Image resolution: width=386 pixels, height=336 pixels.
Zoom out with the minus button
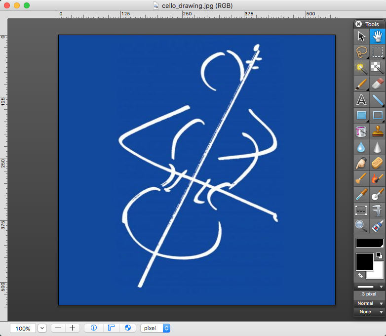click(58, 328)
